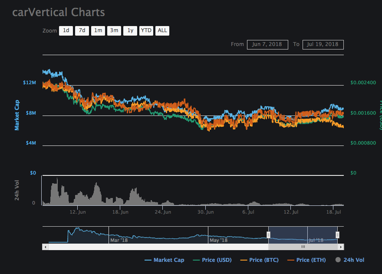Click the navigator scroll right arrow

tap(341, 247)
